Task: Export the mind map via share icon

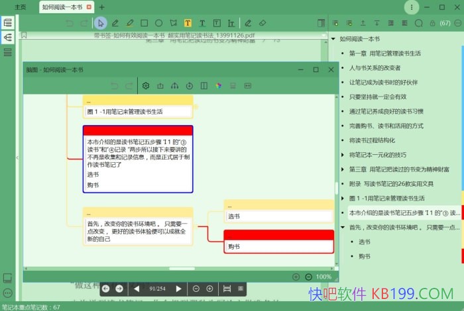Action: (x=160, y=85)
